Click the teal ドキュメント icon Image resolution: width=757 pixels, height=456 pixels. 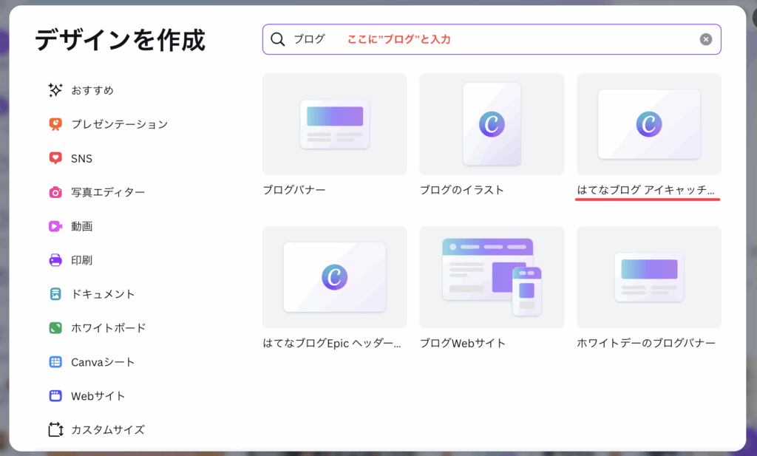pyautogui.click(x=55, y=294)
